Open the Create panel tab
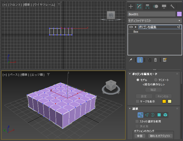Viewport: 183px width, 141px height. (x=131, y=6)
